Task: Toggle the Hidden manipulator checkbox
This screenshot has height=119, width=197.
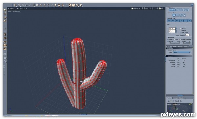Action: click(168, 39)
